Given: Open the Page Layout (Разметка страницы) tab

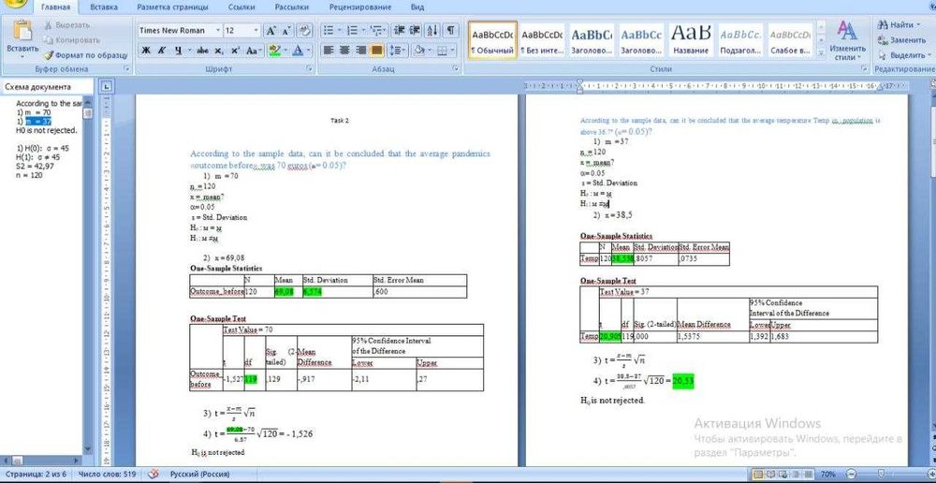Looking at the screenshot, I should point(172,7).
